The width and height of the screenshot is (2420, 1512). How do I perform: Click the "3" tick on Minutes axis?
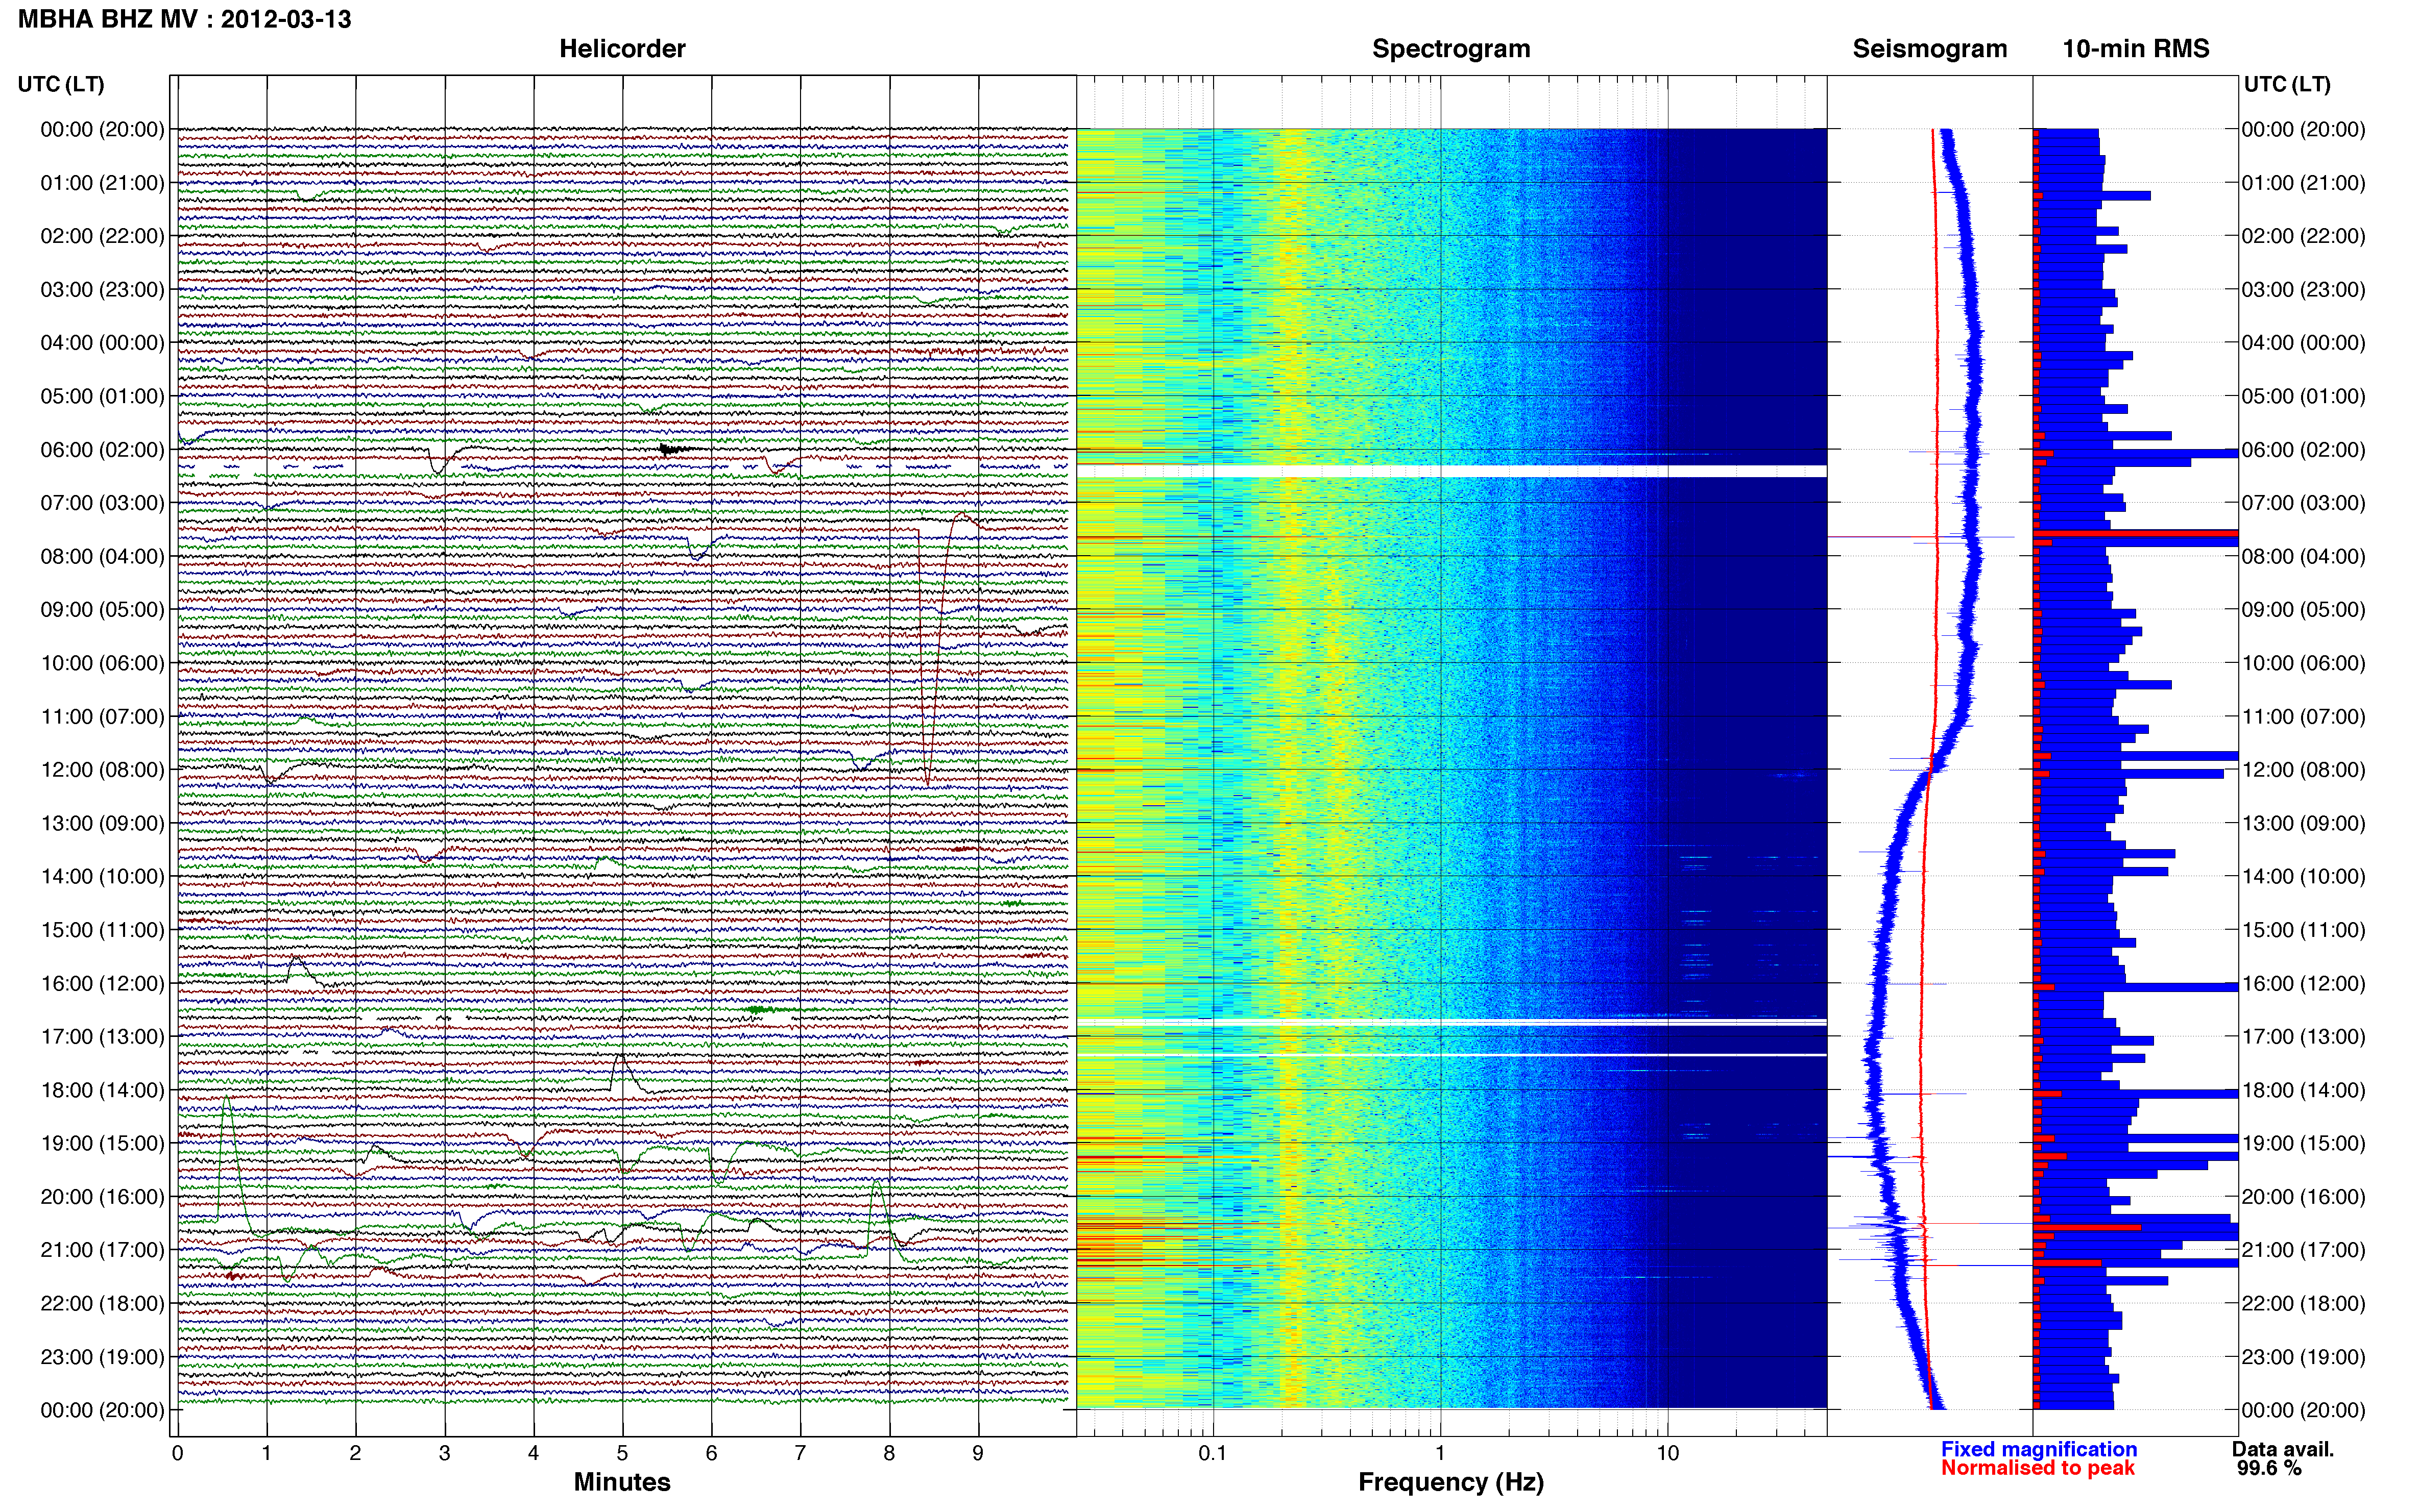click(444, 1454)
